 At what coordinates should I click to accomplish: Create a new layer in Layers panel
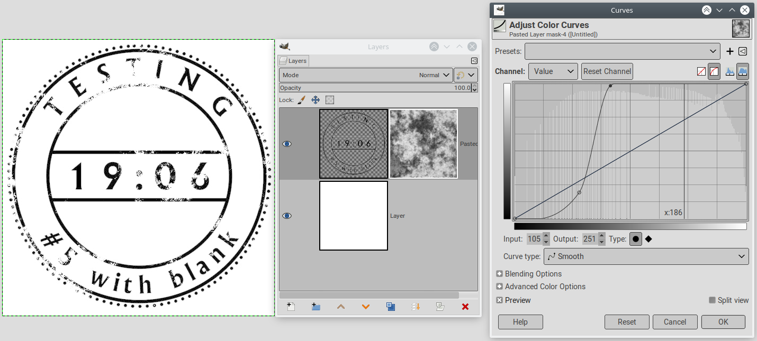coord(291,307)
